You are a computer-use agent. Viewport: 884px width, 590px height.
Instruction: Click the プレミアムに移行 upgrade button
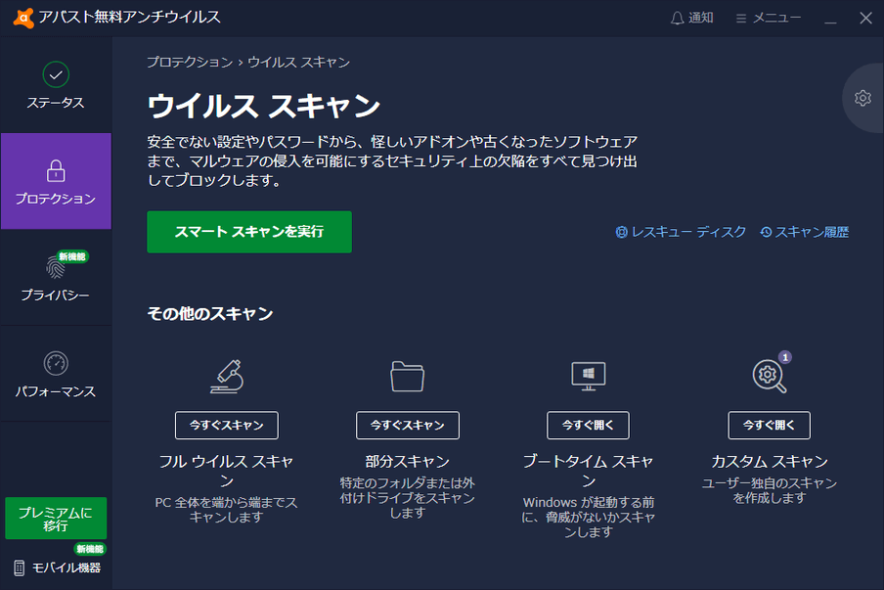[56, 519]
